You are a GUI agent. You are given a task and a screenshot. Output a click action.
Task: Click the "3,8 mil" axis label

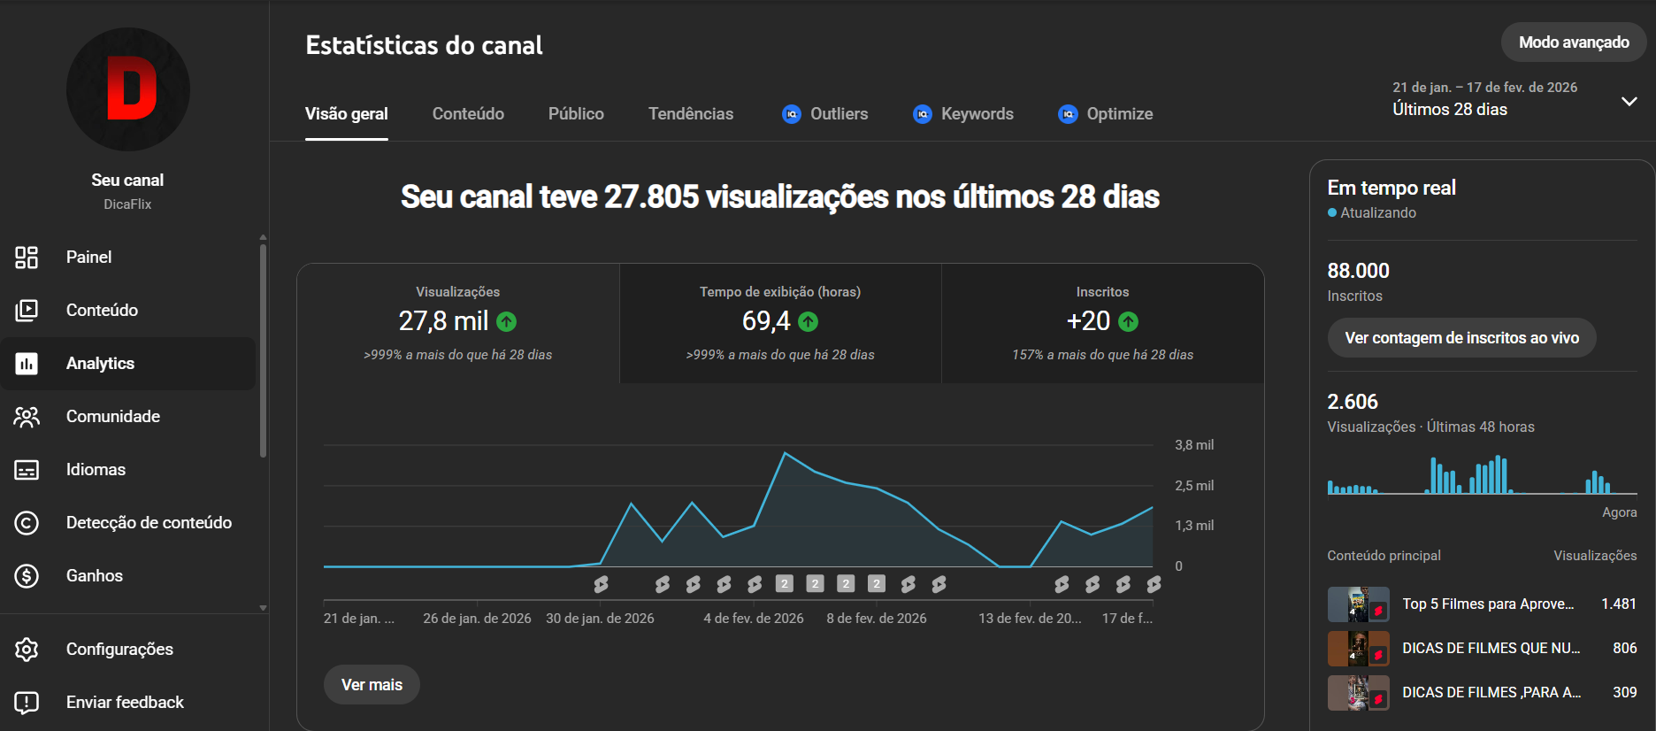click(1194, 445)
